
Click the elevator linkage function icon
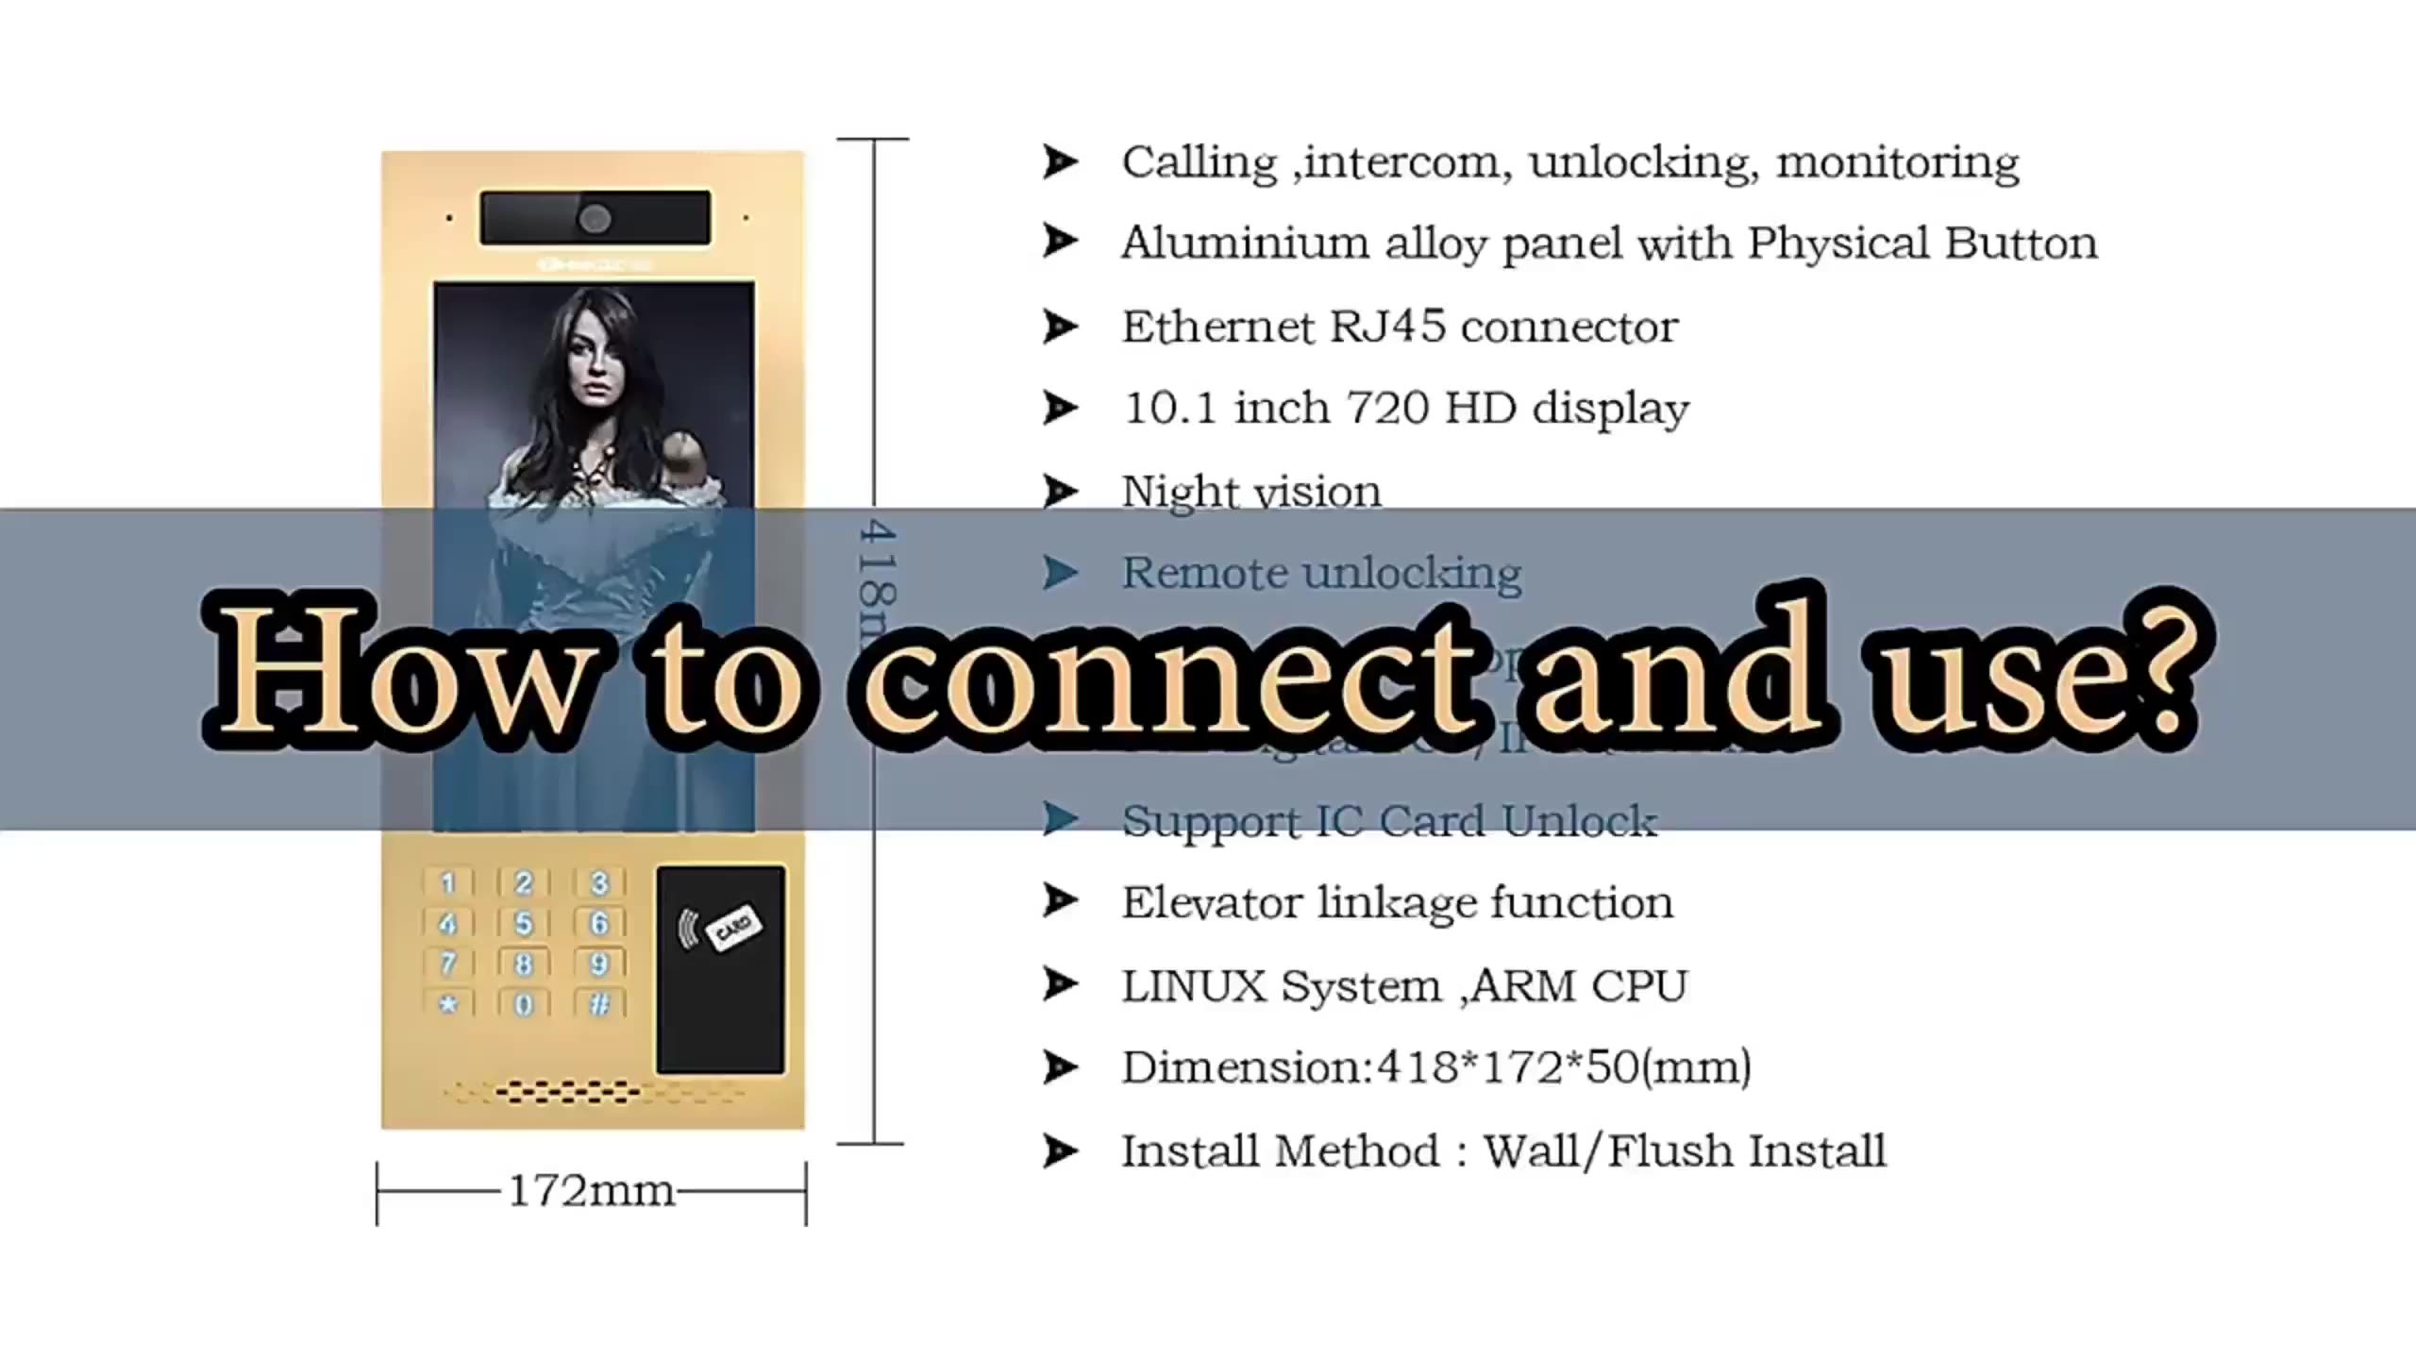coord(1064,901)
